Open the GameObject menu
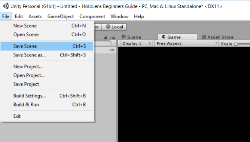Screen dimensions: 250x142 [61, 16]
